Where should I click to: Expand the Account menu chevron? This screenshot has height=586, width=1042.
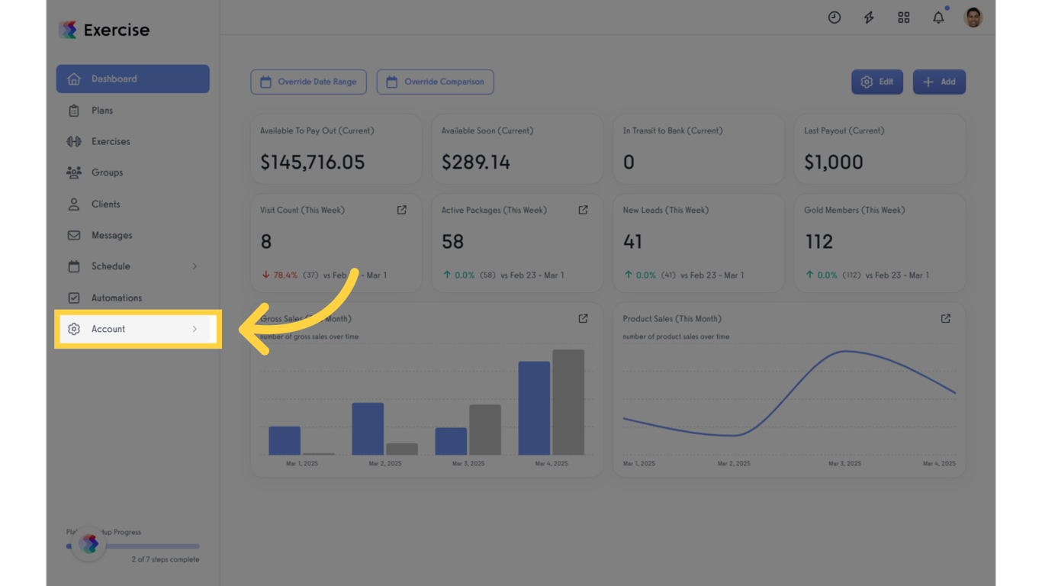[x=195, y=329]
